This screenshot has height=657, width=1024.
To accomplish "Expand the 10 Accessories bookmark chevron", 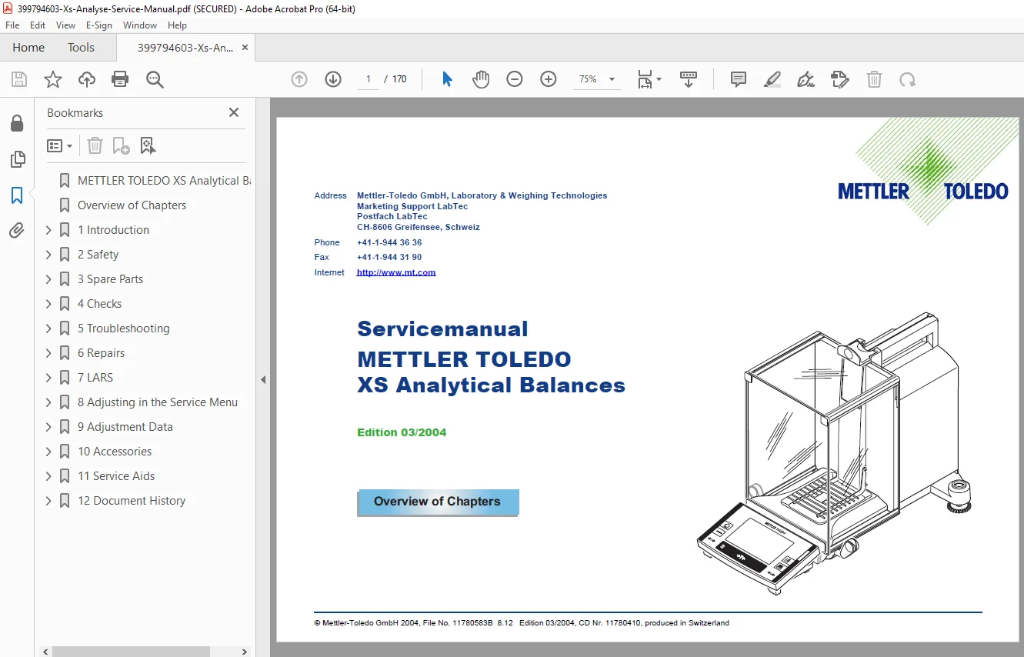I will [48, 452].
